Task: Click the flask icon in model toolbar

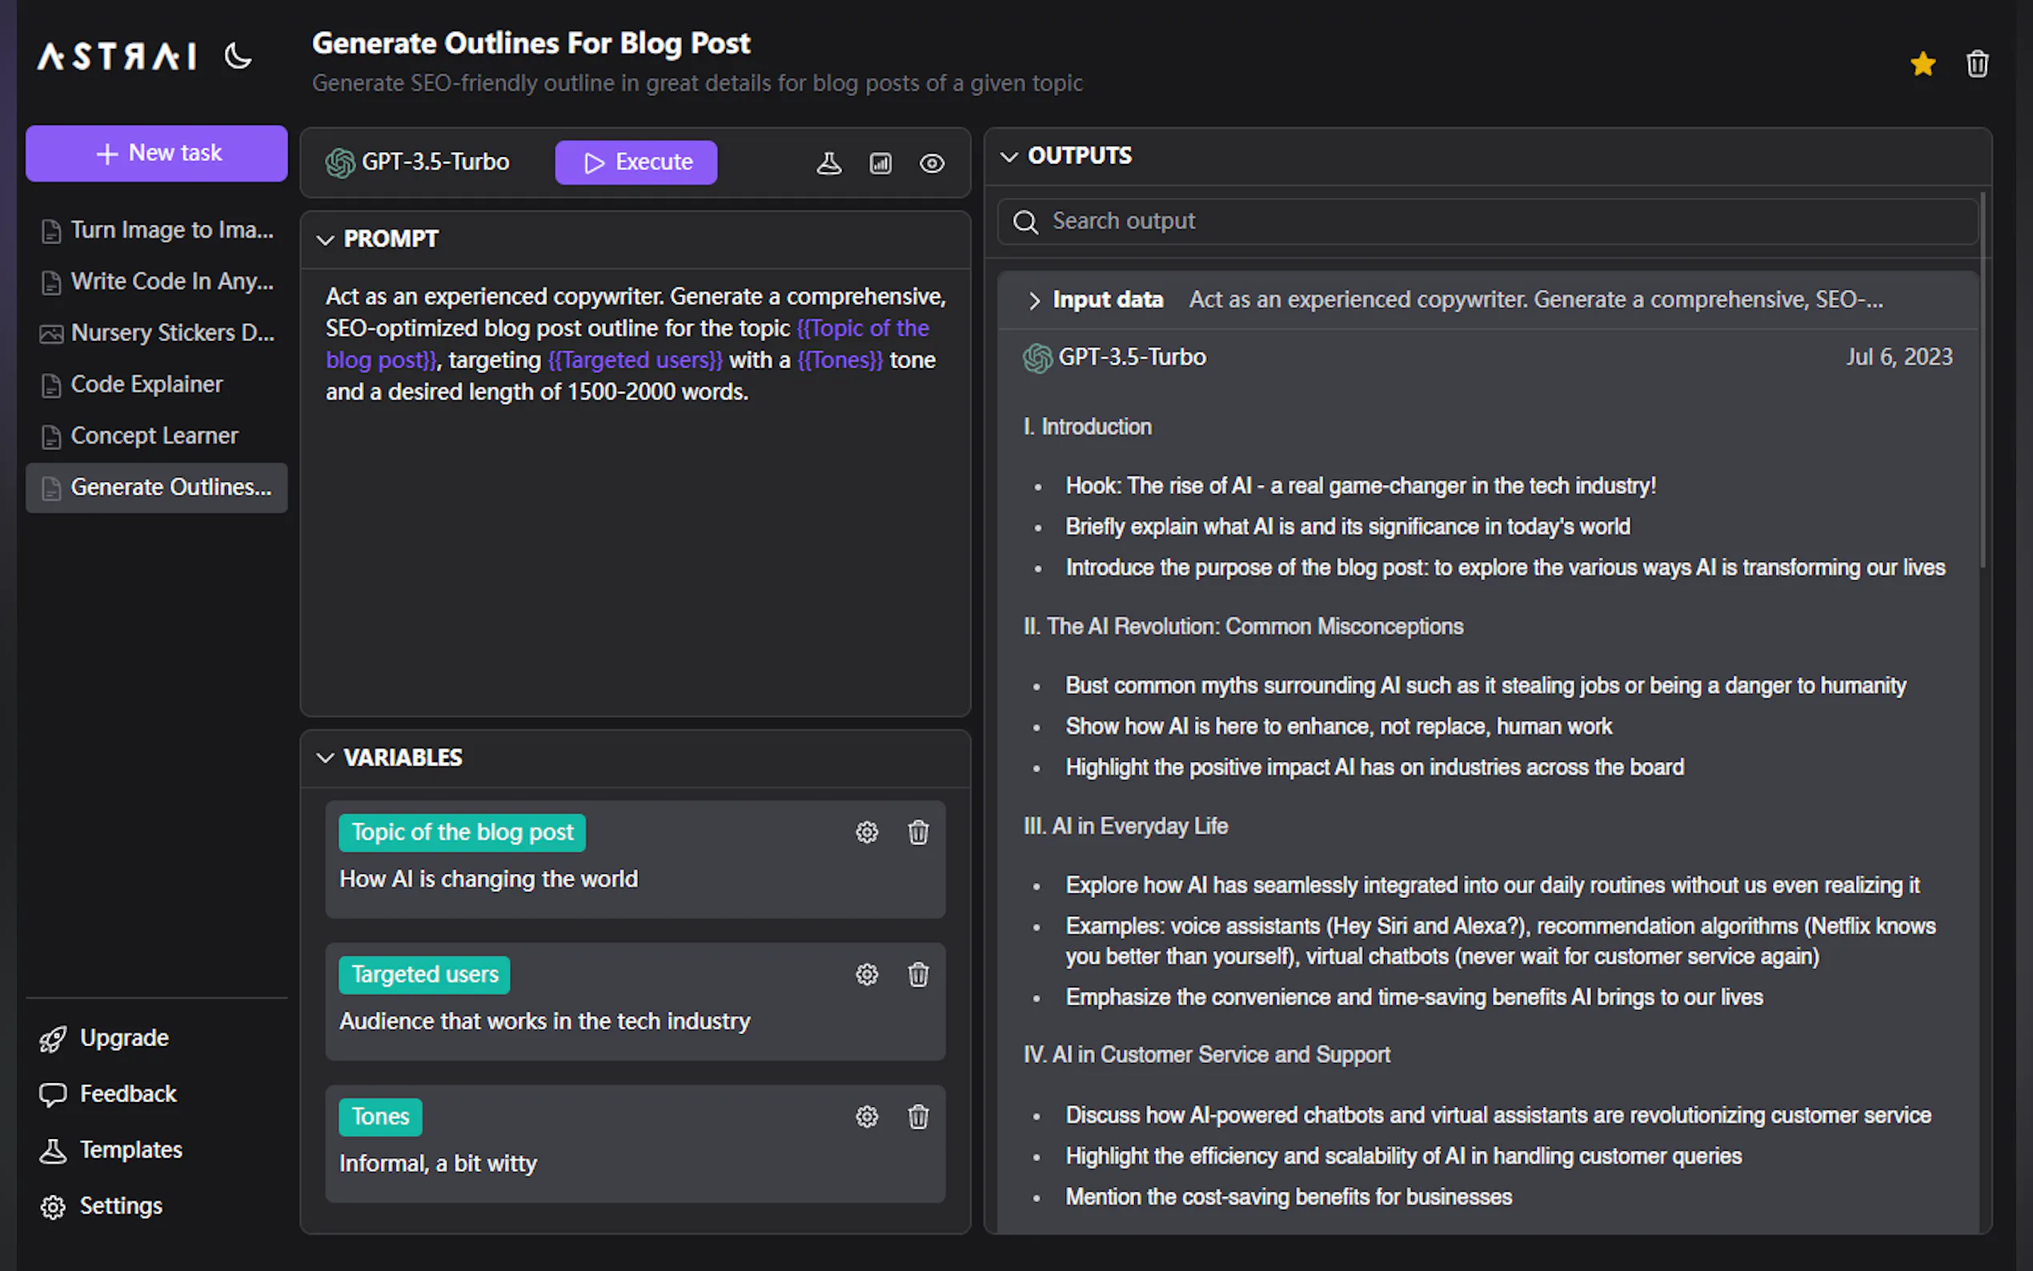Action: [828, 163]
